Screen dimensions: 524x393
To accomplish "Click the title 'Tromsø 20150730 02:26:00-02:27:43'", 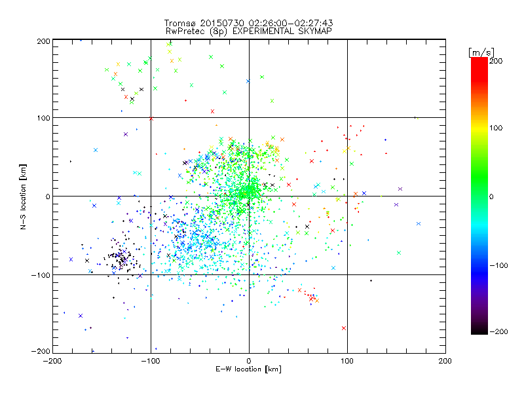I will tap(249, 23).
